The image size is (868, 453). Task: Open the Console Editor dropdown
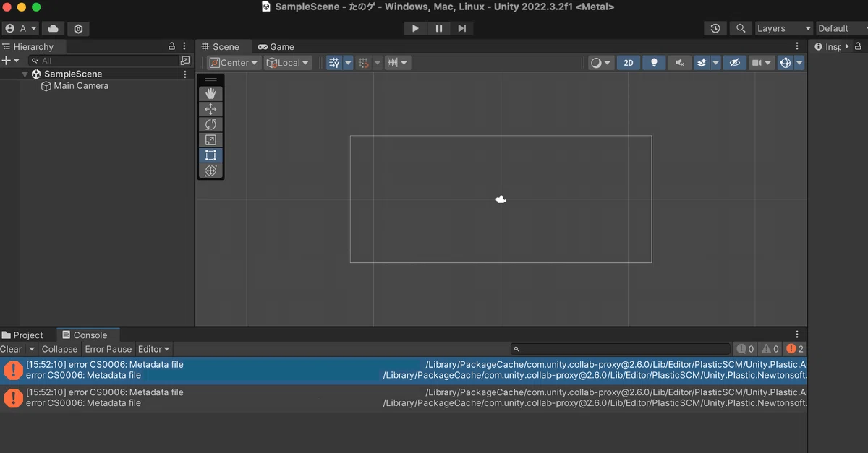[x=154, y=349]
